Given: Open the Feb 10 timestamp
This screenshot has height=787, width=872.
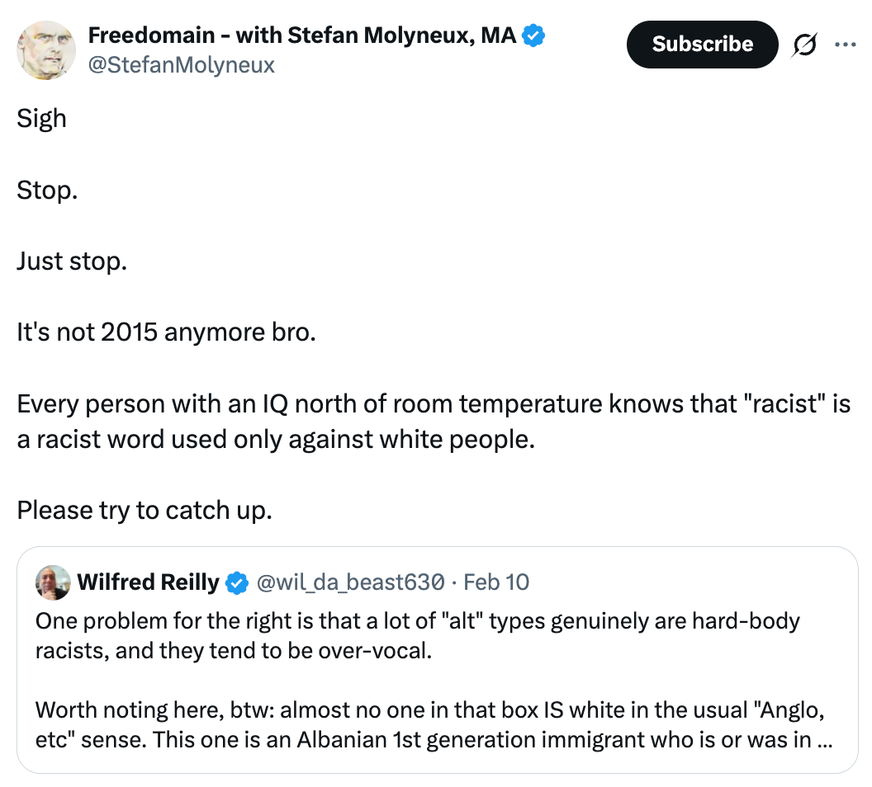Looking at the screenshot, I should (x=496, y=582).
